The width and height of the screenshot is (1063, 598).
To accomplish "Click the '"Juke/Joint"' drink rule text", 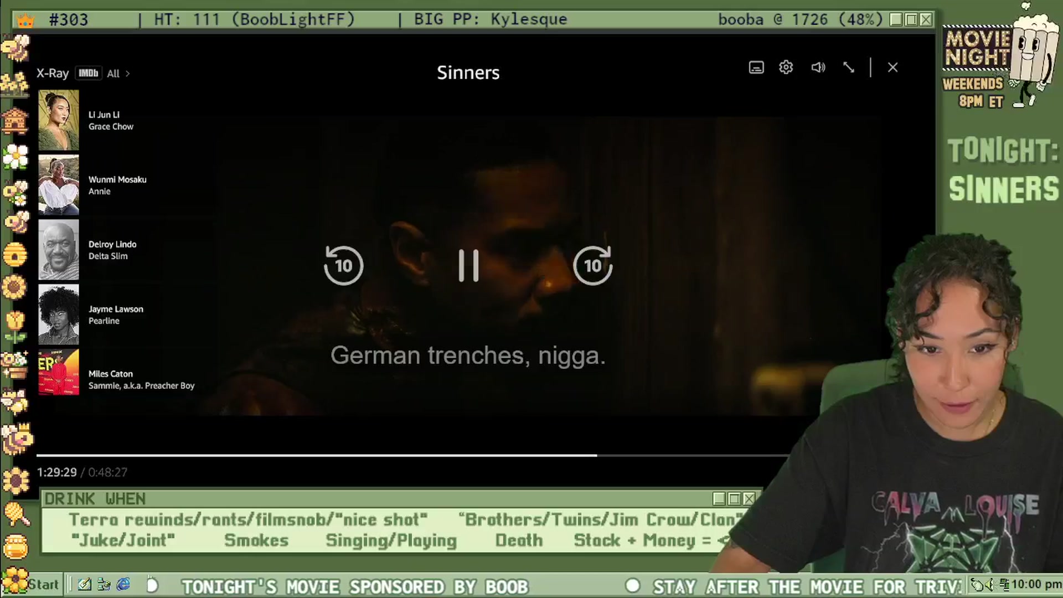I will [x=123, y=540].
